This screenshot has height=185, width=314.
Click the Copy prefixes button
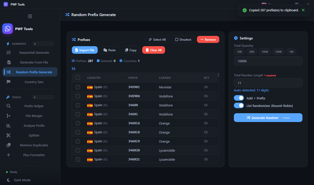point(131,50)
